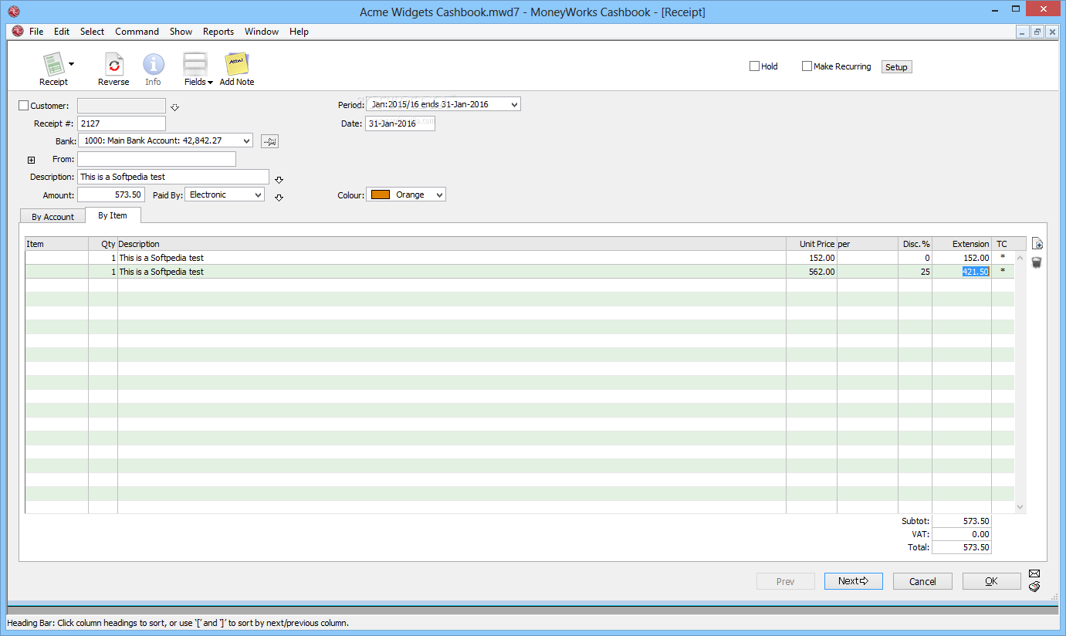The width and height of the screenshot is (1066, 636).
Task: Click the delete line trash icon
Action: 1037,262
